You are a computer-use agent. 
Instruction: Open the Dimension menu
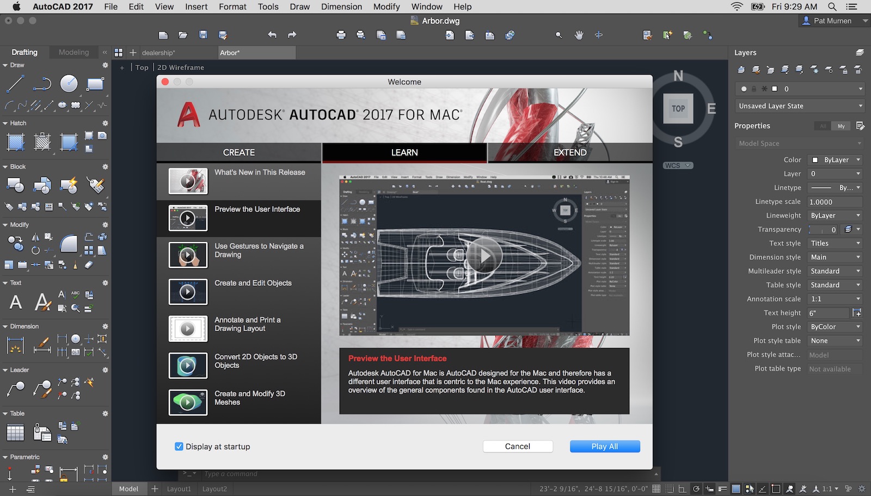341,7
